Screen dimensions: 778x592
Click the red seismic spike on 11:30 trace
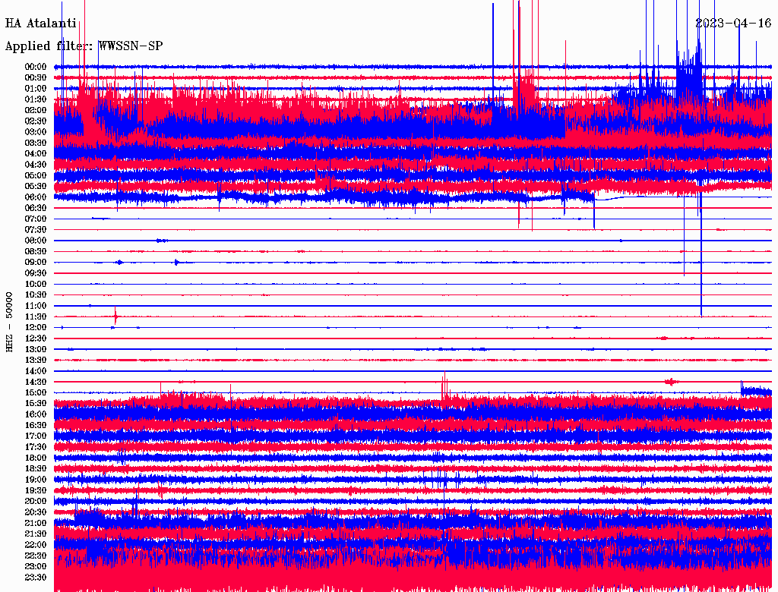(115, 316)
